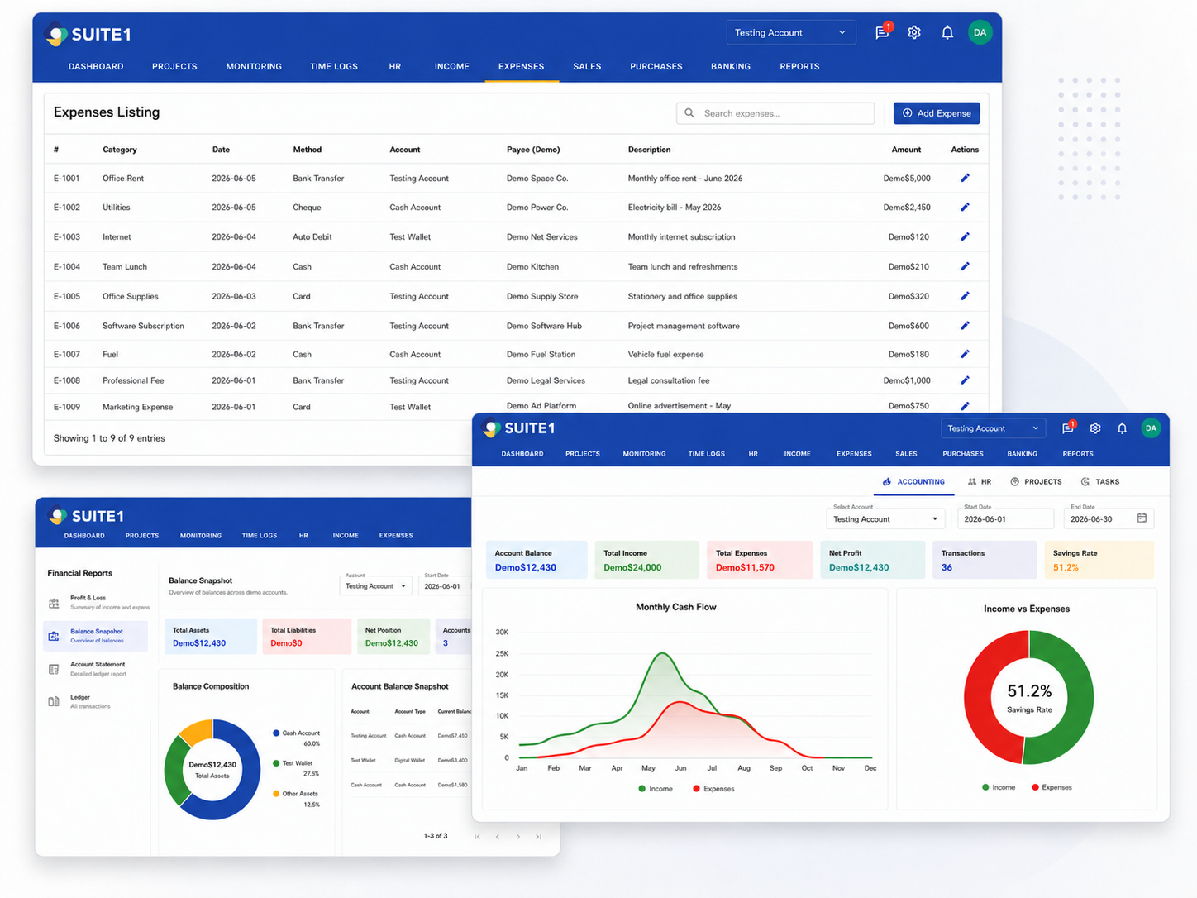The width and height of the screenshot is (1197, 898).
Task: Expand Account dropdown in Balance Snapshot
Action: tap(376, 586)
